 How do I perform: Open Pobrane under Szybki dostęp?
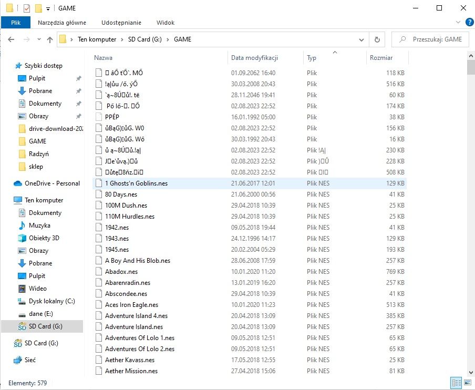tap(40, 91)
